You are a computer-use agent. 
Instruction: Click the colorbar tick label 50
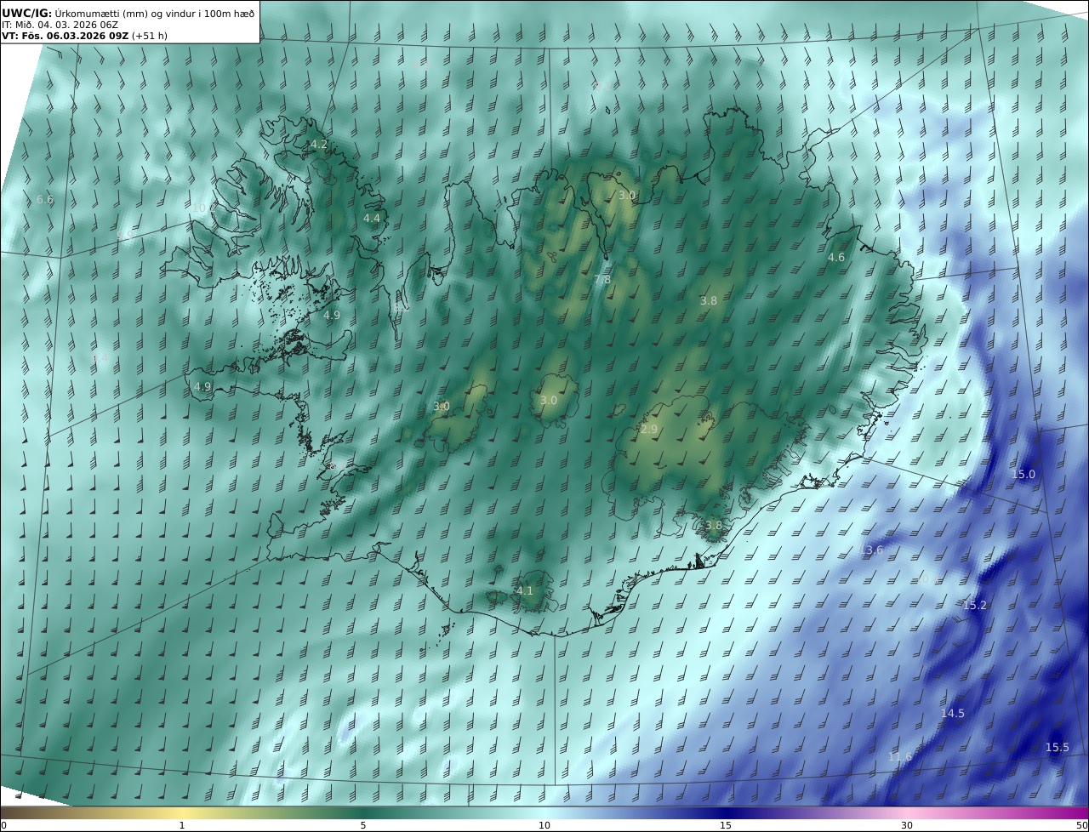click(1082, 825)
